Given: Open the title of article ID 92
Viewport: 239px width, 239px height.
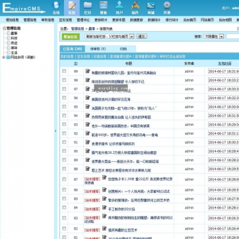Looking at the screenshot, I should click(x=125, y=135).
